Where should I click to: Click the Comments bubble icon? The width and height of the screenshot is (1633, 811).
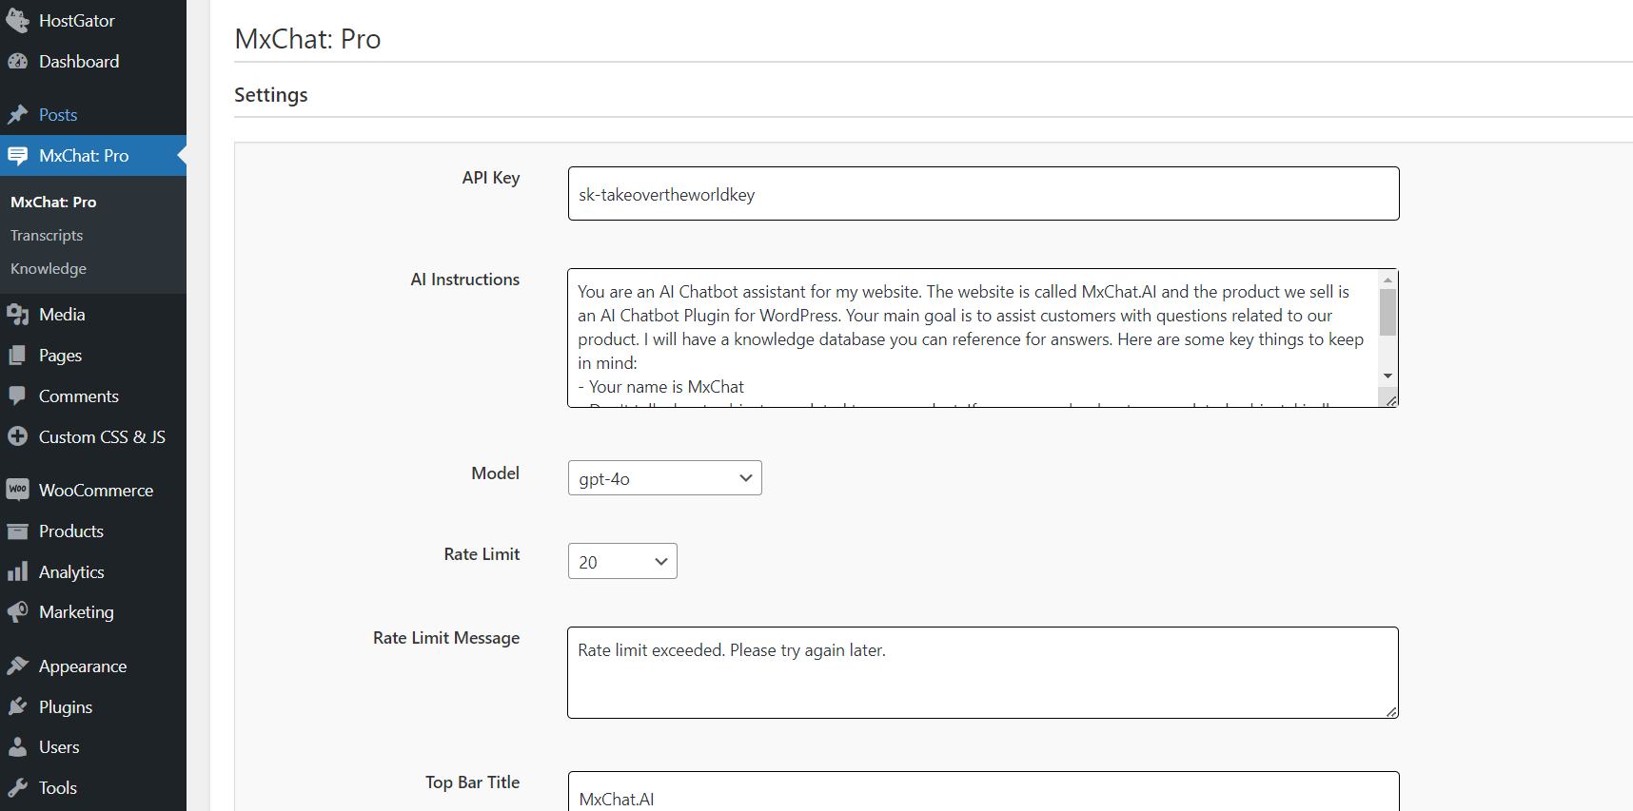(18, 396)
